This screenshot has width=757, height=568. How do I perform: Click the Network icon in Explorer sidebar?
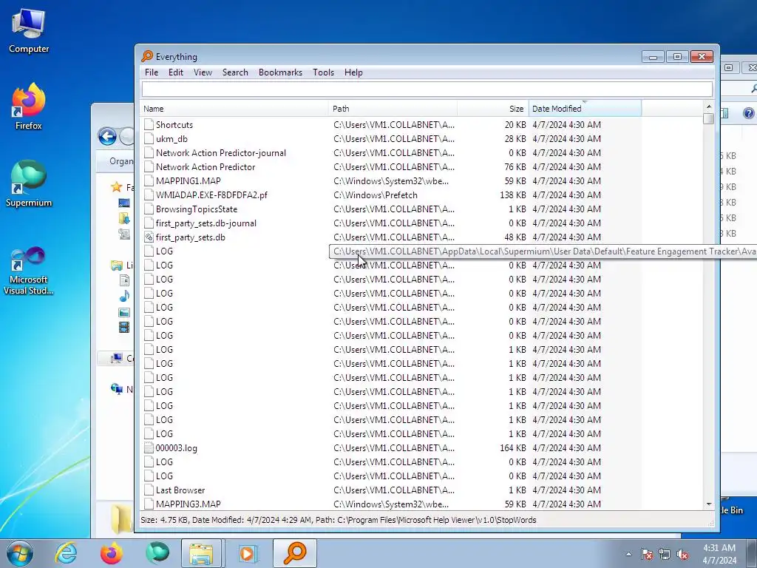tap(117, 389)
